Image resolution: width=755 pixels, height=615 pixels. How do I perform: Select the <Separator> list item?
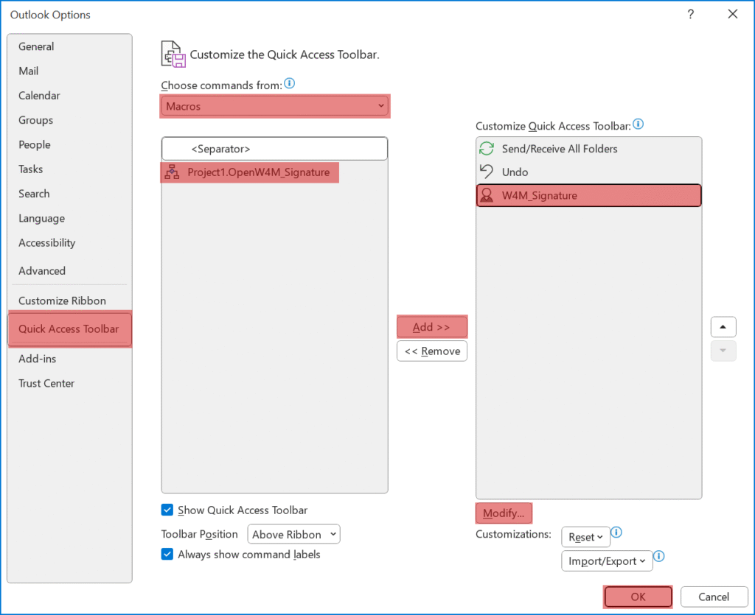pos(274,149)
